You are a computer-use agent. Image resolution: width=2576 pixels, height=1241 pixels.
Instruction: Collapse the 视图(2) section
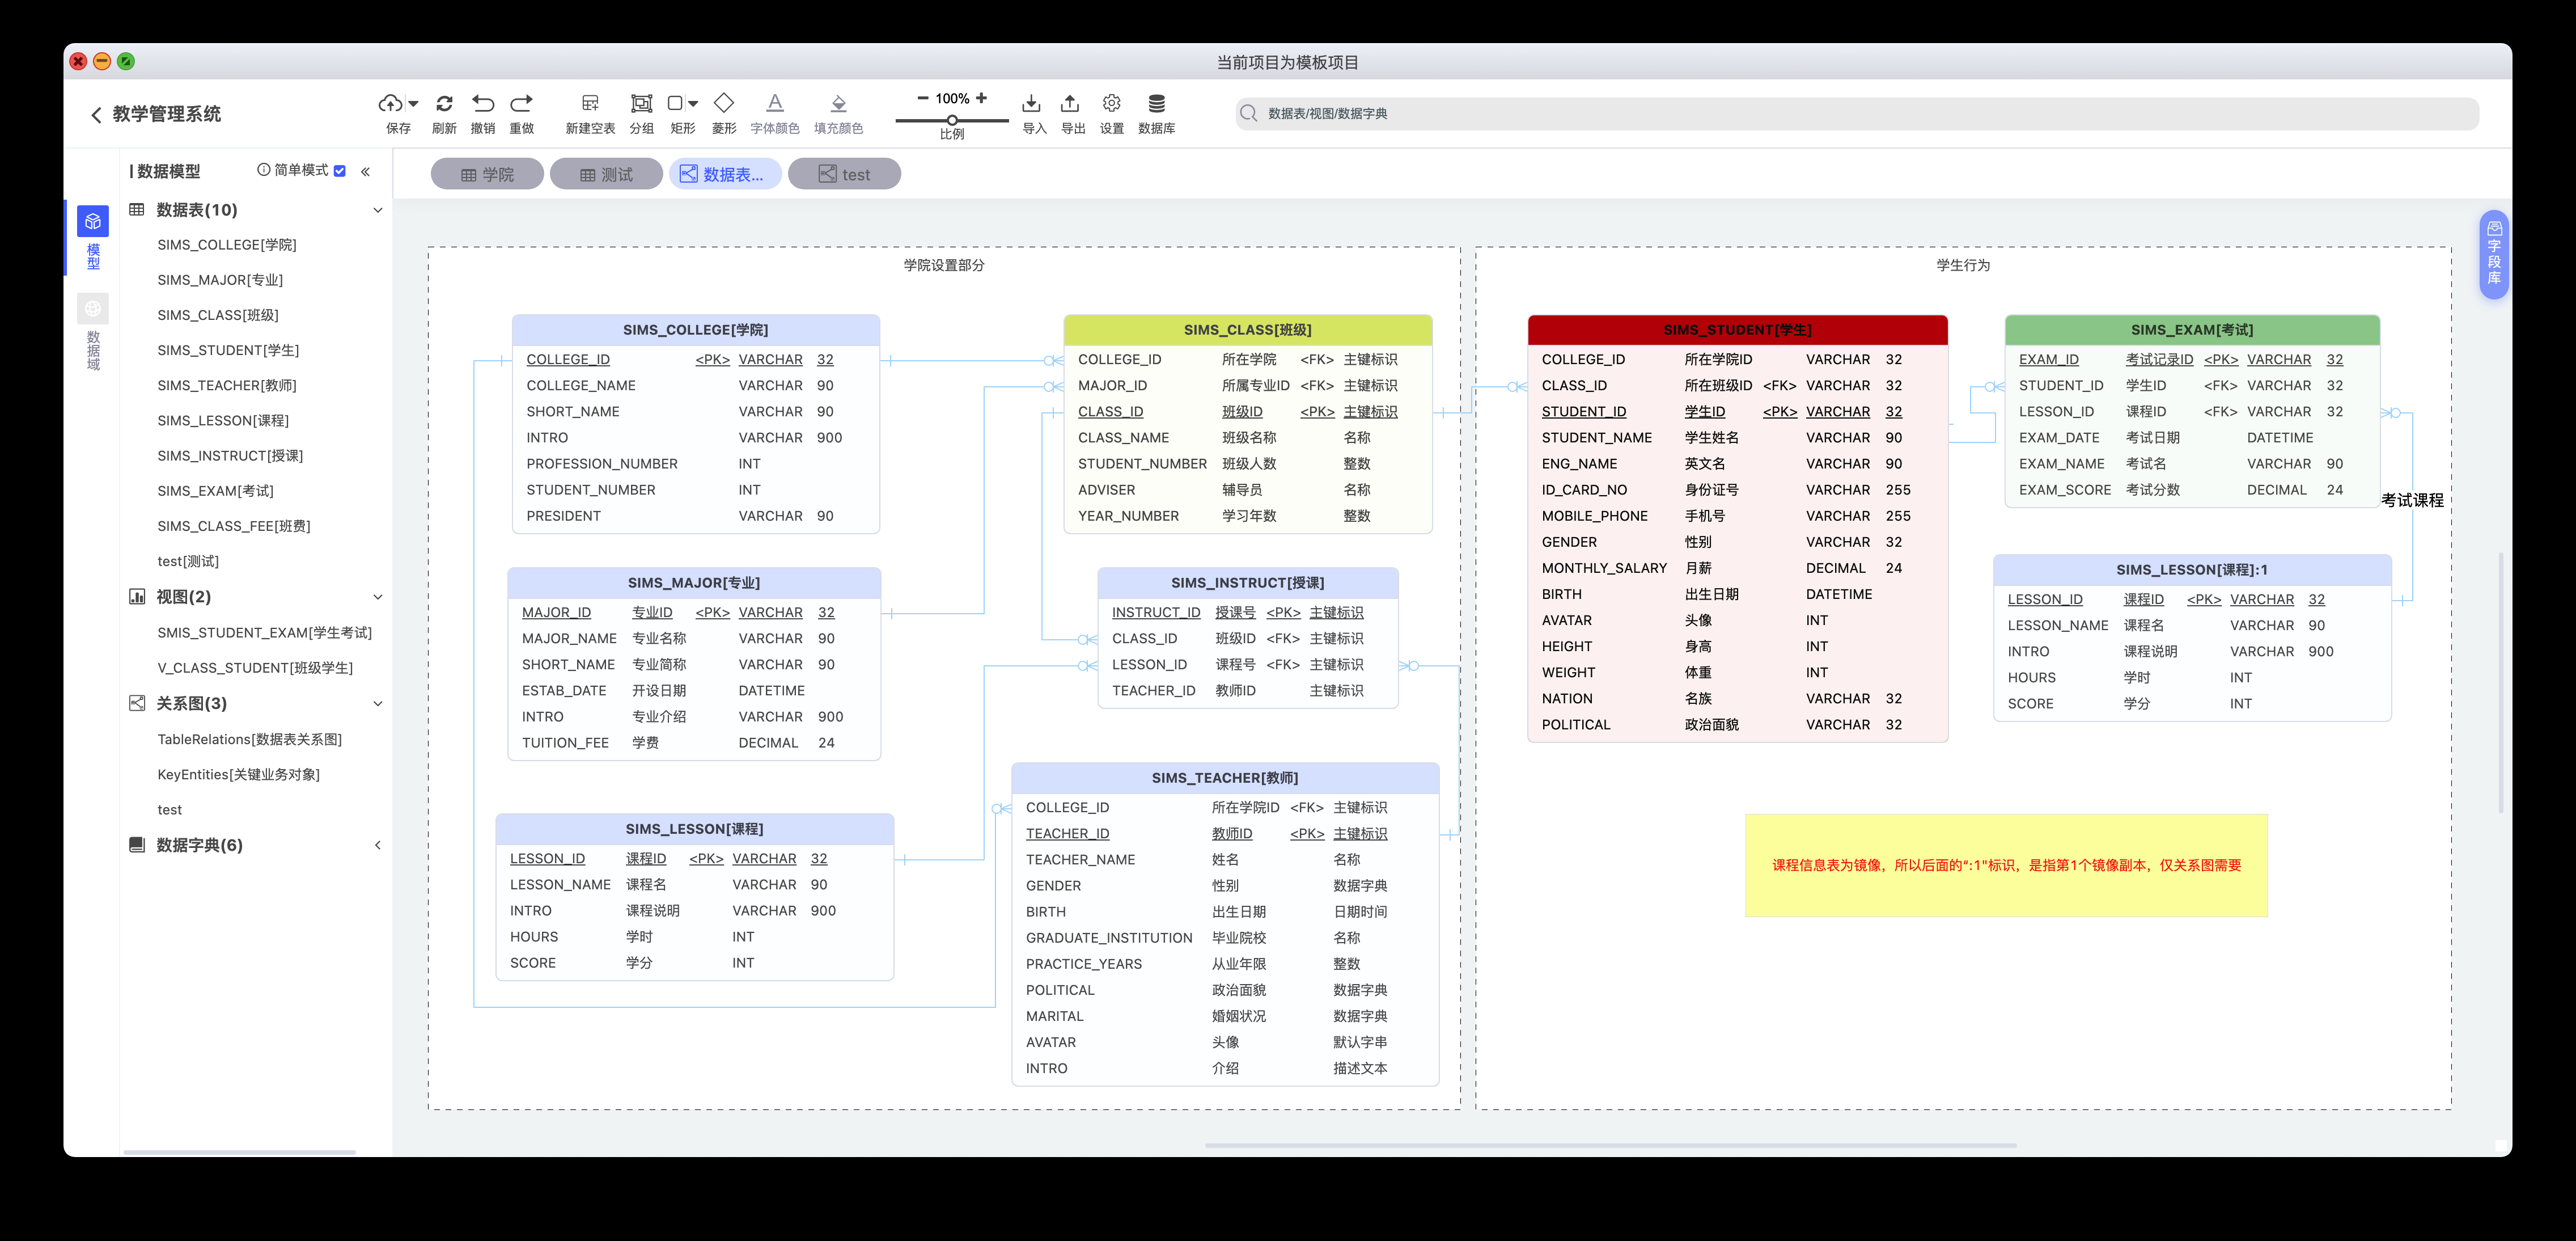pyautogui.click(x=378, y=597)
